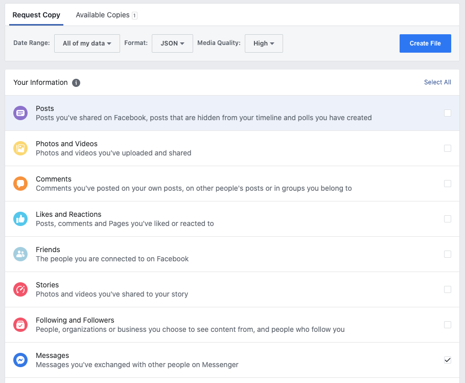
Task: Click the Likes and Reactions title
Action: [x=68, y=214]
